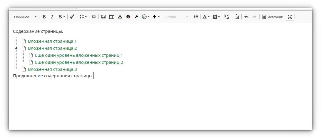Open the emoji smiley picker
The height and width of the screenshot is (139, 321).
click(x=144, y=17)
